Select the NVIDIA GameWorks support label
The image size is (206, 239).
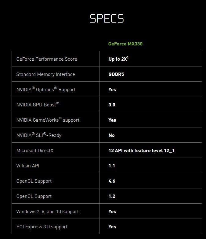click(x=48, y=120)
